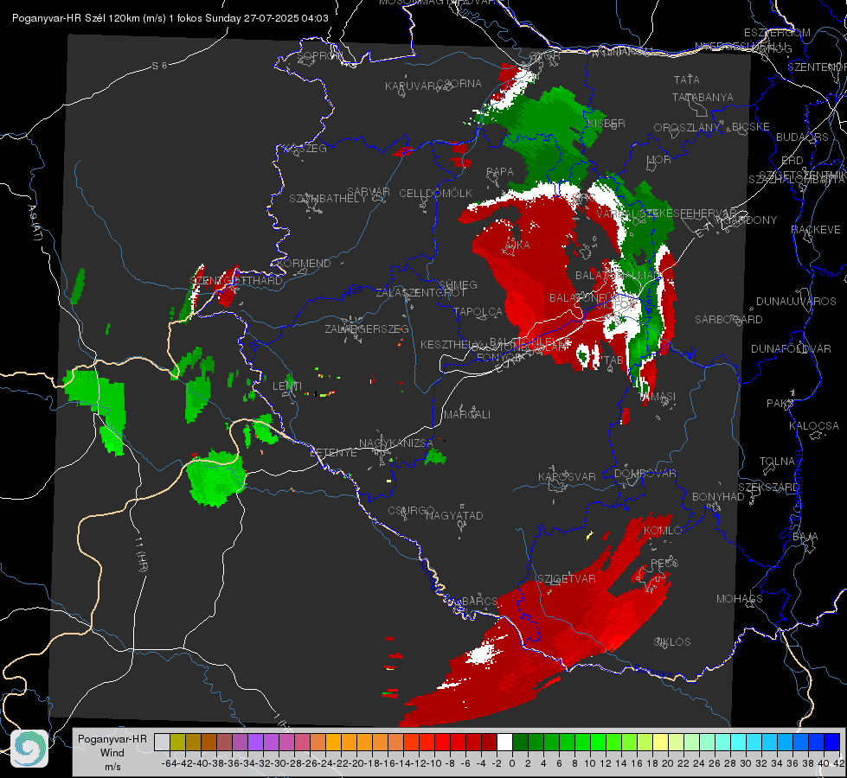
Task: Click the dark blue swatch near 42
Action: point(832,742)
